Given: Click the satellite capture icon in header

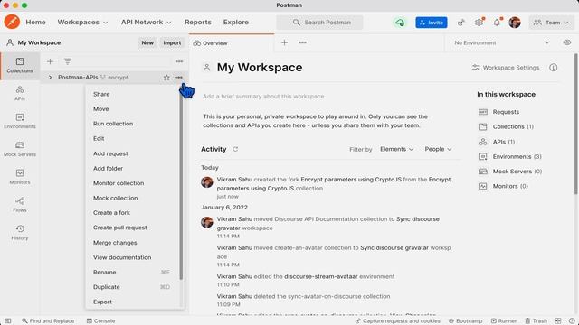Looking at the screenshot, I should coord(460,23).
